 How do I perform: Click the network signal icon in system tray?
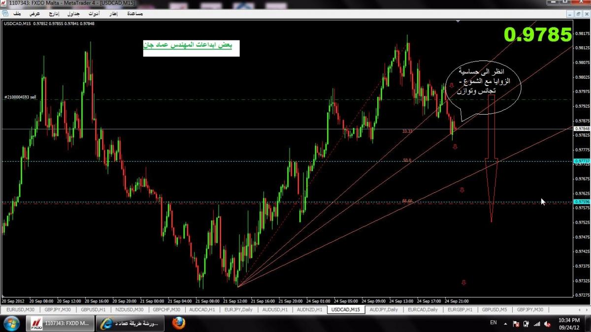coord(537,324)
